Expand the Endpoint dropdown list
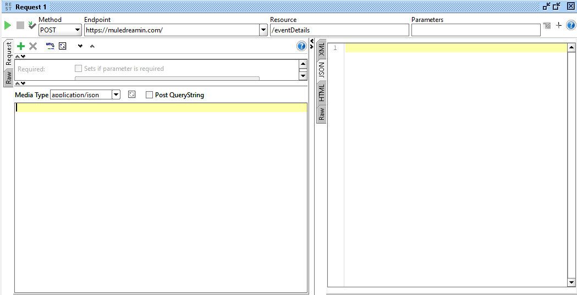Screen dimensions: 577x295 pyautogui.click(x=263, y=30)
